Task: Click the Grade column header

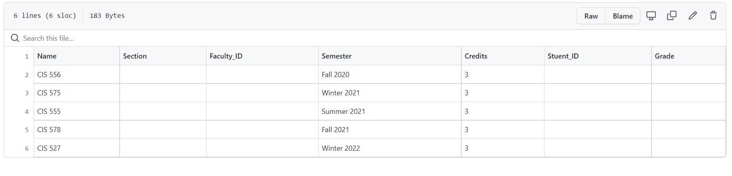Action: pos(664,56)
